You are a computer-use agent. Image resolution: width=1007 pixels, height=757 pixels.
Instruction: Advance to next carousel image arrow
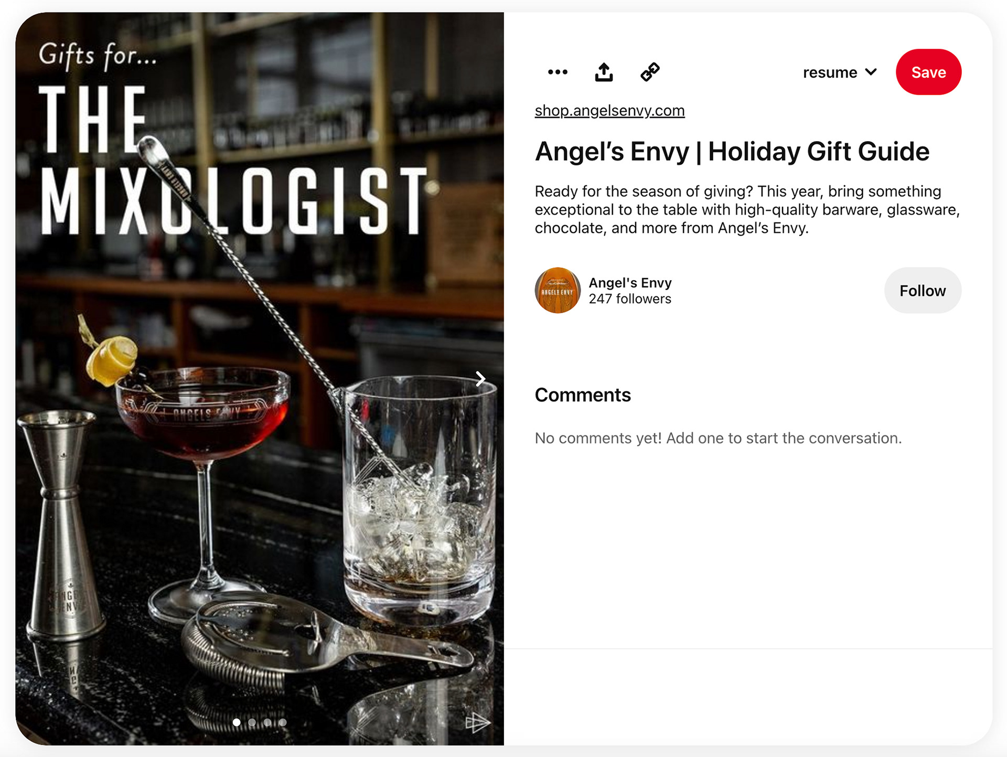pyautogui.click(x=480, y=379)
